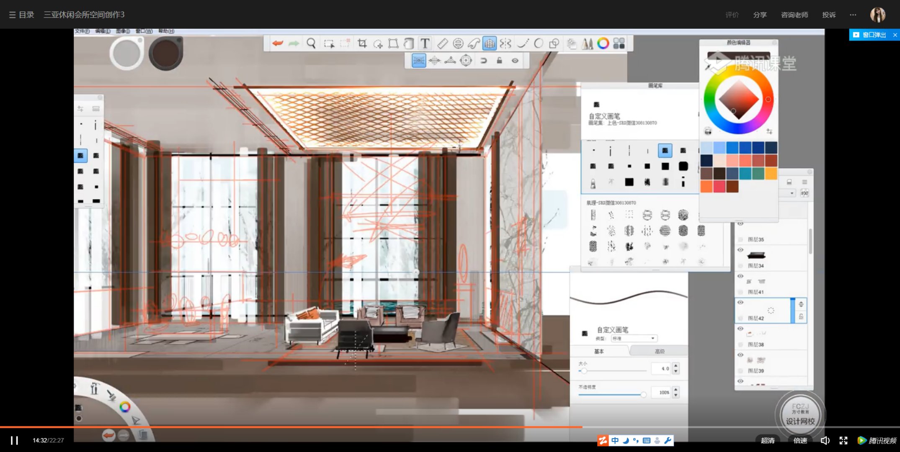Select the Zoom magnifier tool
900x452 pixels.
tap(311, 43)
